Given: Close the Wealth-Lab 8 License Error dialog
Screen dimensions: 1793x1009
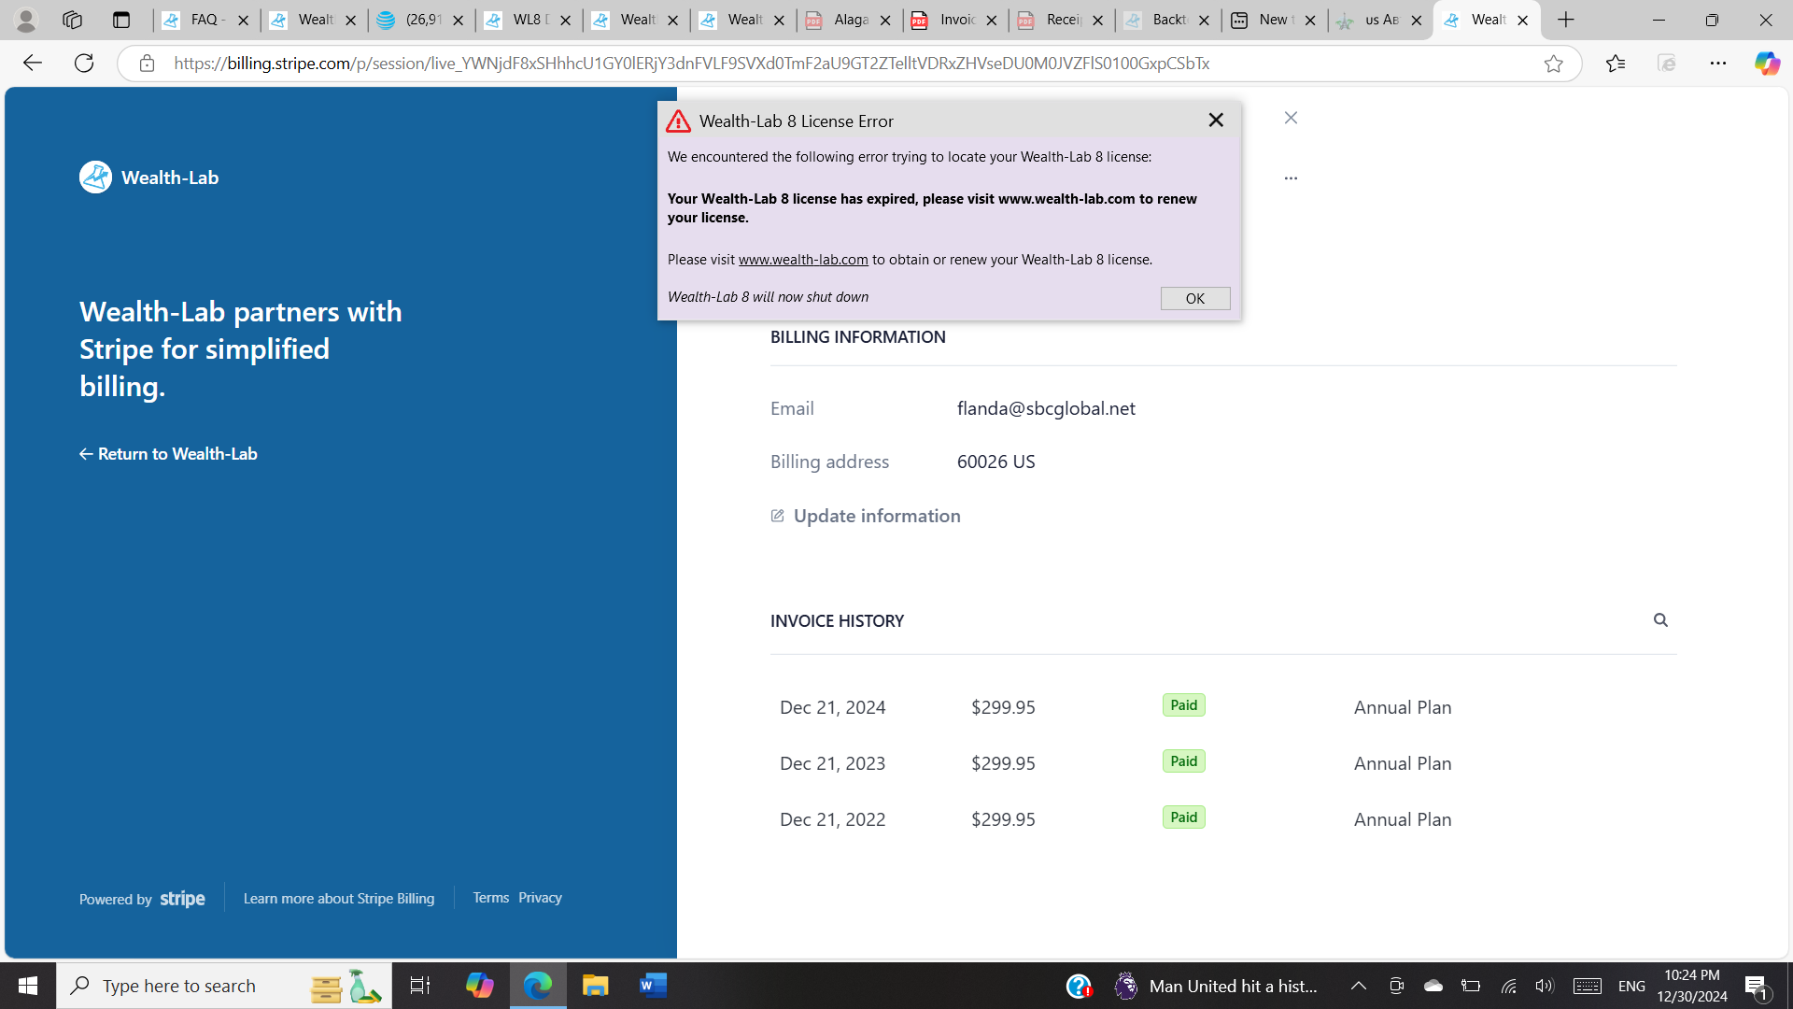Looking at the screenshot, I should (1215, 121).
